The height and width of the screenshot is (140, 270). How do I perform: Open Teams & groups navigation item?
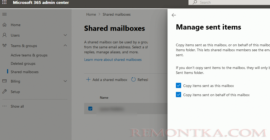coord(24,46)
